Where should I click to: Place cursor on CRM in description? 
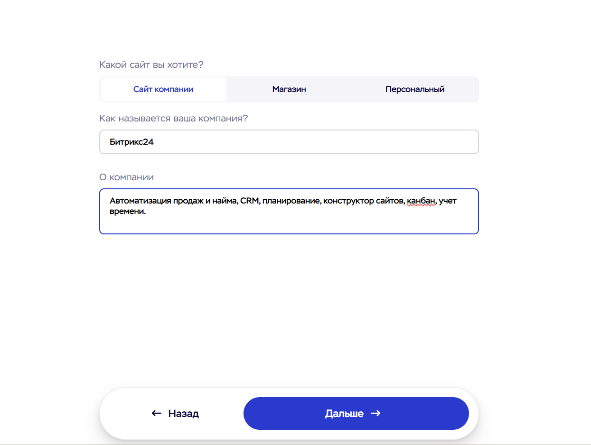249,201
